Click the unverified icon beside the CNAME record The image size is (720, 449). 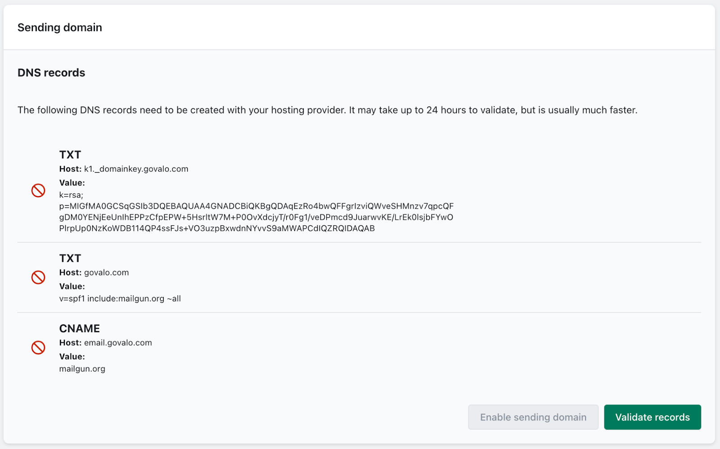(38, 347)
